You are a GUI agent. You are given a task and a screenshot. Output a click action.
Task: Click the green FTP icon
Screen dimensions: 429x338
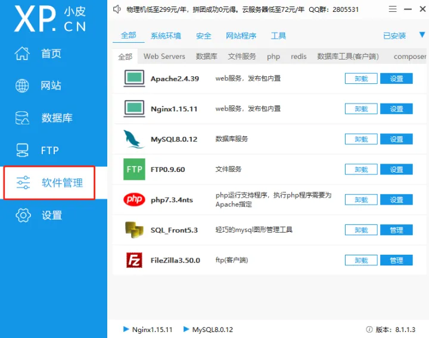tap(134, 169)
